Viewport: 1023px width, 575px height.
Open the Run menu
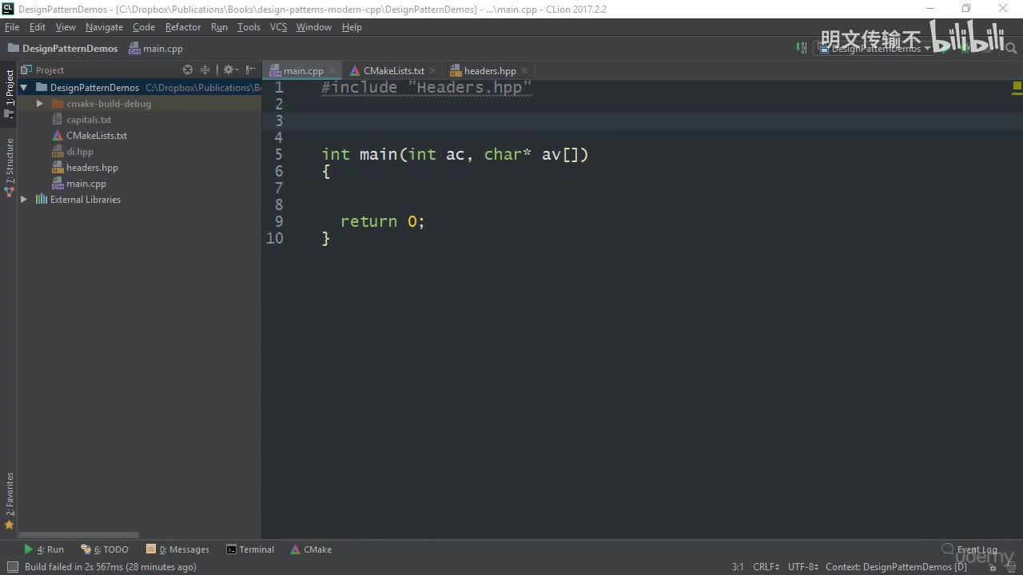coord(219,27)
